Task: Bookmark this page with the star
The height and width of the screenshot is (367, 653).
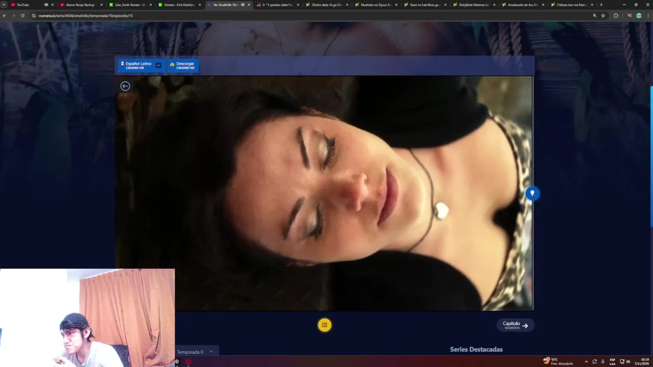Action: [603, 15]
